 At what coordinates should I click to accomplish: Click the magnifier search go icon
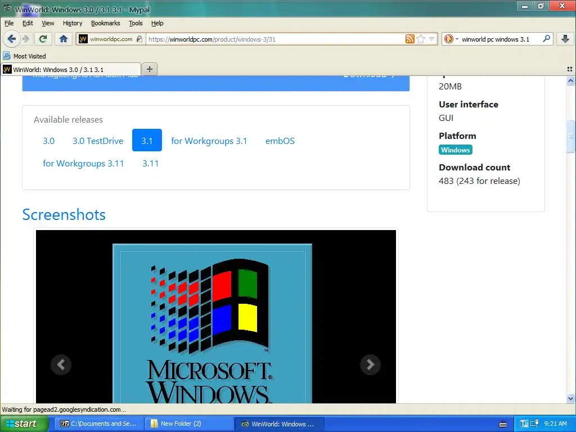[x=547, y=39]
